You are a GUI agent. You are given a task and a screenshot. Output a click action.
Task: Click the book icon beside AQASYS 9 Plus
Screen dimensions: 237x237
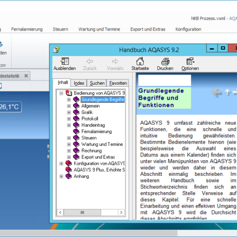coord(68,170)
